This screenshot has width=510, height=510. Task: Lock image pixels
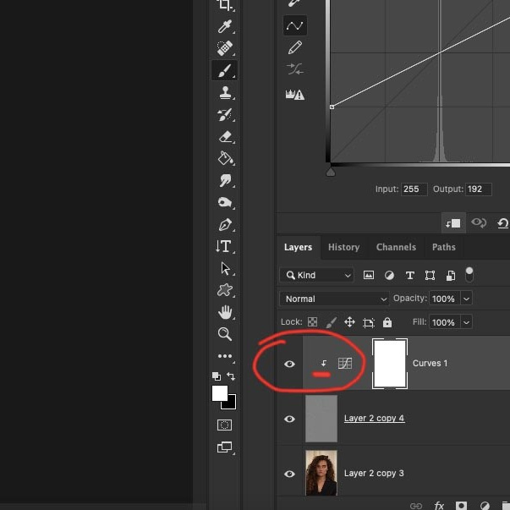[x=331, y=322]
